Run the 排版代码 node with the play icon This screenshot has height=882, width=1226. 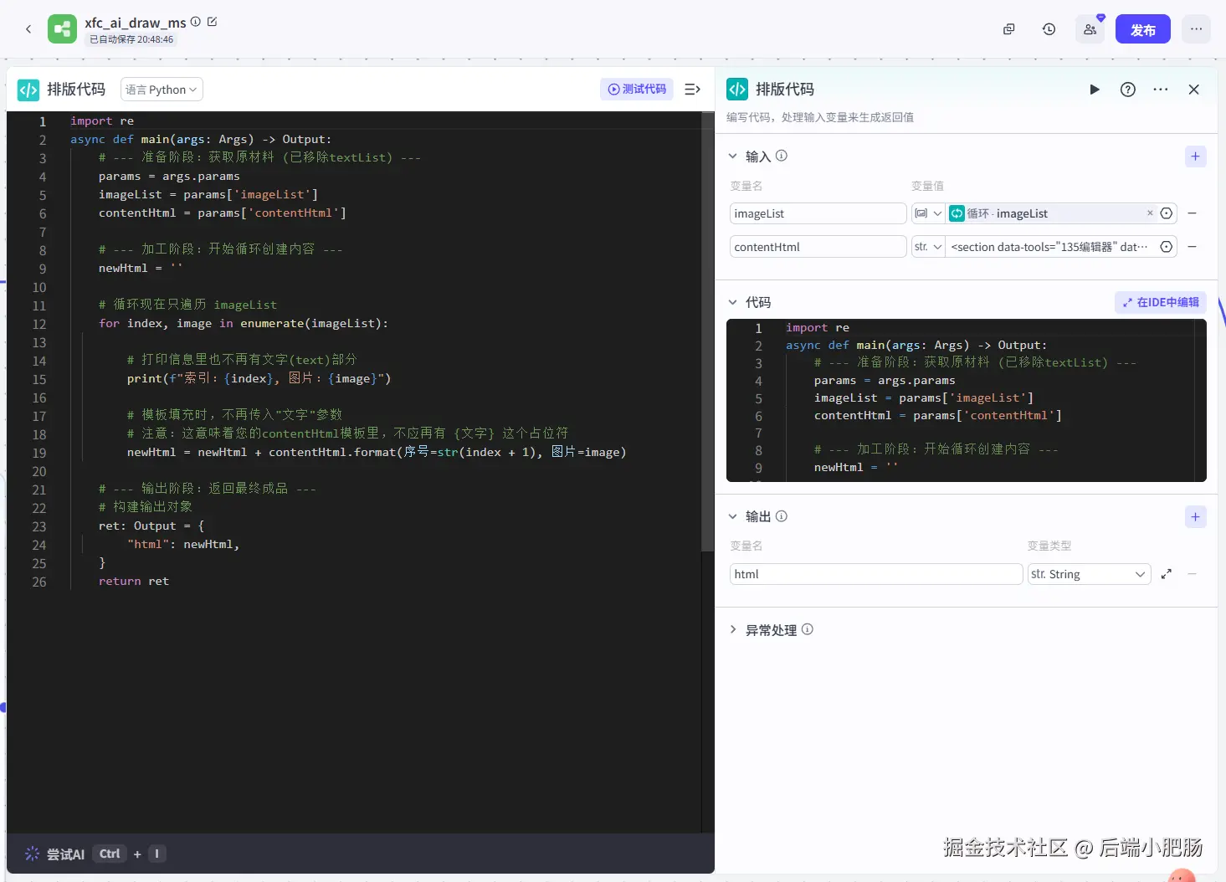1095,90
